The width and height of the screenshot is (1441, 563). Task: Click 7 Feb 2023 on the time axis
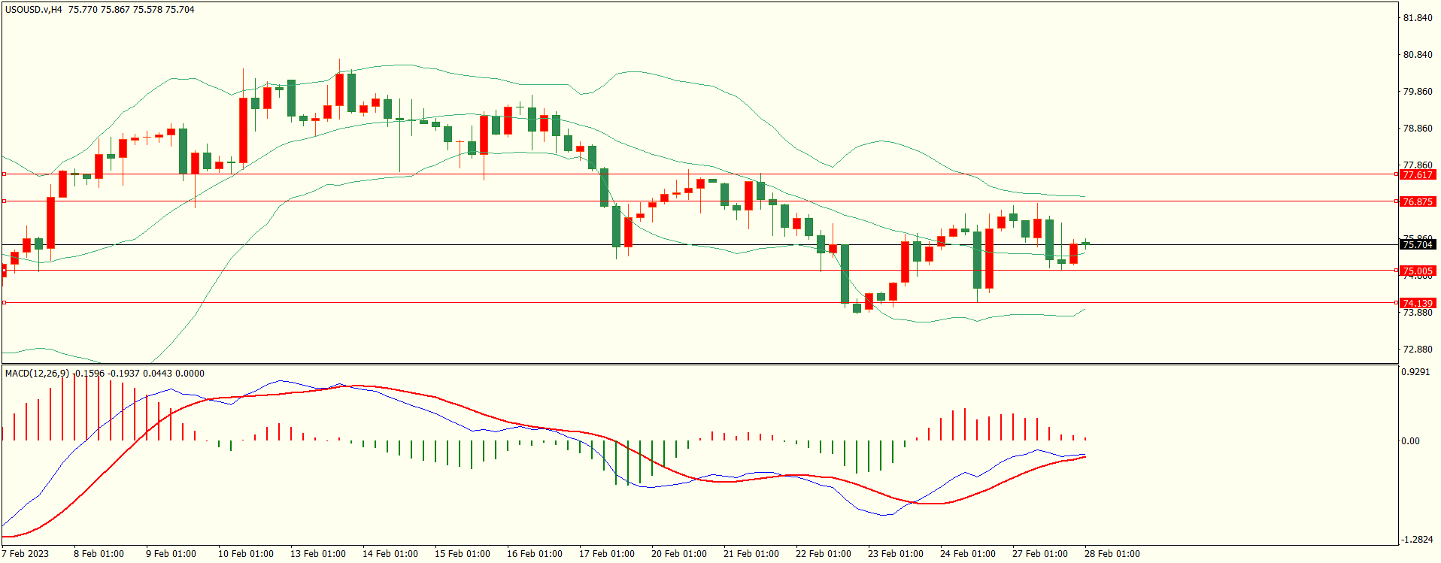tap(25, 554)
